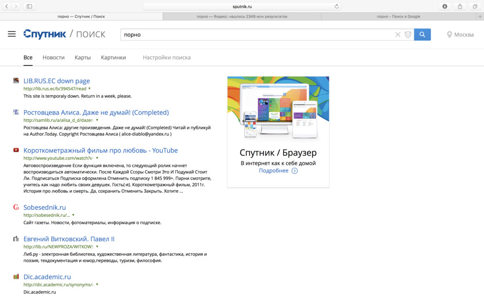The height and width of the screenshot is (302, 484).
Task: Open Safari downloads
Action: pos(445,6)
